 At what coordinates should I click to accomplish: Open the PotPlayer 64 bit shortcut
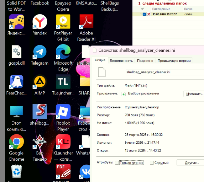pyautogui.click(x=63, y=22)
